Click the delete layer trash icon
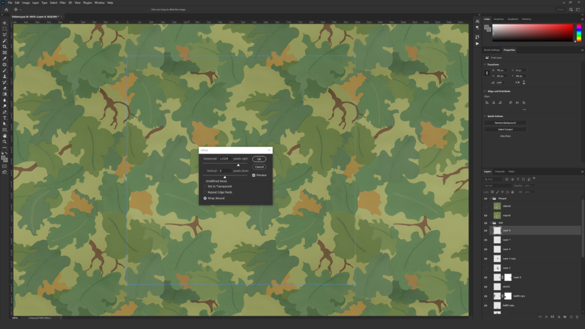The image size is (585, 329). 578,315
